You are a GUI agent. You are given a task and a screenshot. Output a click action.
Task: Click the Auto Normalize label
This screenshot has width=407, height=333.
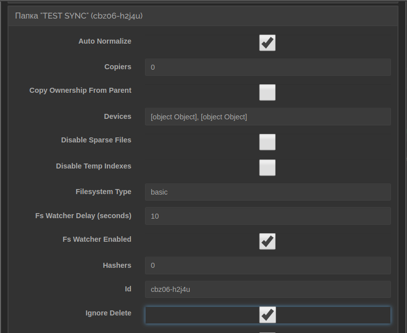pyautogui.click(x=105, y=41)
